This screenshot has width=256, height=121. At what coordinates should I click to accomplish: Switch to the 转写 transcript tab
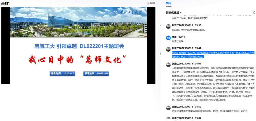pos(169,3)
